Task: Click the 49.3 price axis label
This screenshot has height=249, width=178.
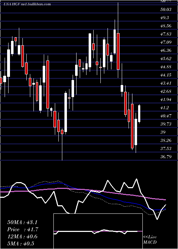Action: click(164, 18)
